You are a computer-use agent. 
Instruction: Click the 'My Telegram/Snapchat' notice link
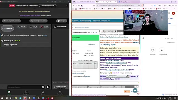[116, 63]
